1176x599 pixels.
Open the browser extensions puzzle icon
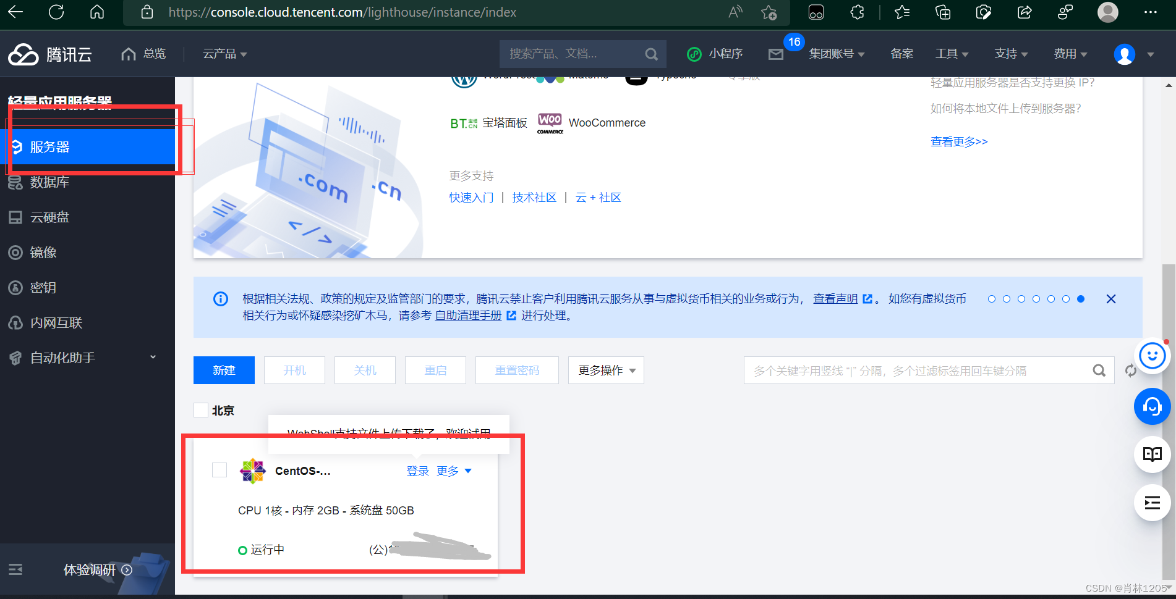857,12
